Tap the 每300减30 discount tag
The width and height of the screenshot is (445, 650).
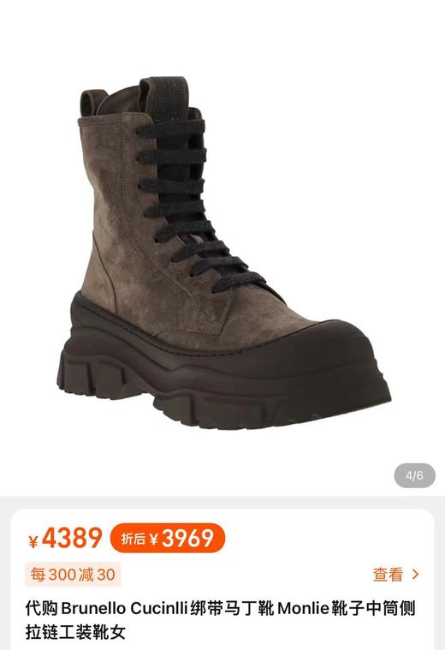(x=73, y=575)
